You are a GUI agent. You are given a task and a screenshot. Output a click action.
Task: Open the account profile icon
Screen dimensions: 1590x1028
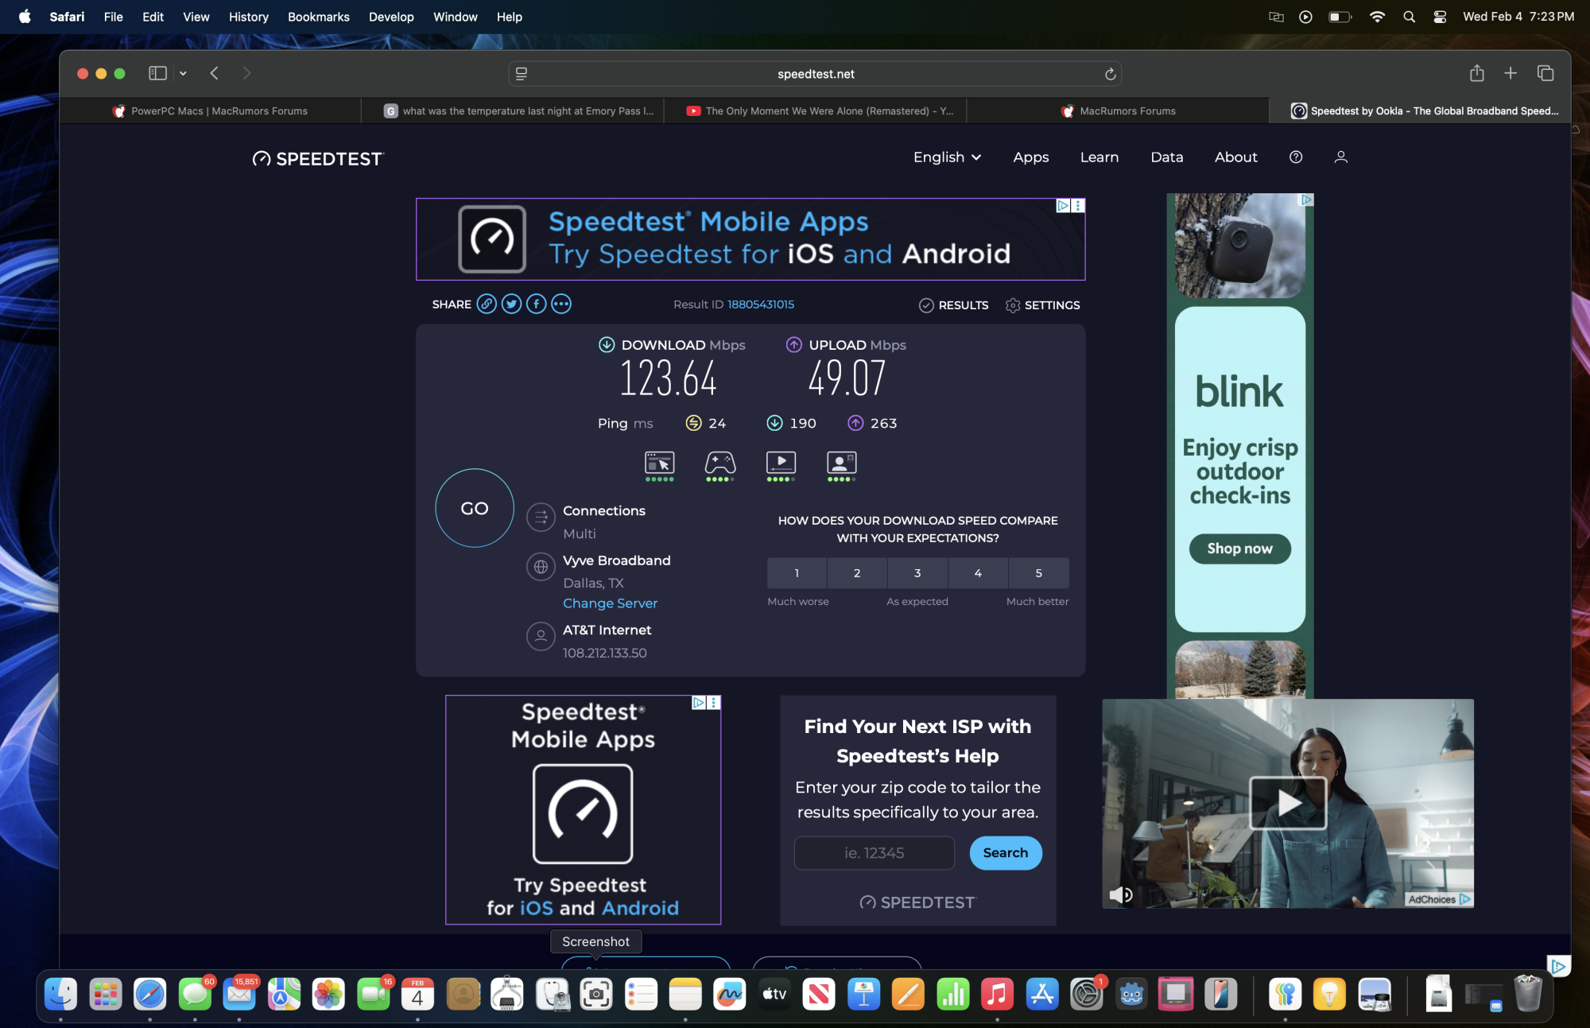pos(1341,157)
